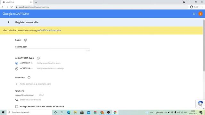
Task: Select the reCAPTCHA v3 radio button
Action: click(x=17, y=63)
